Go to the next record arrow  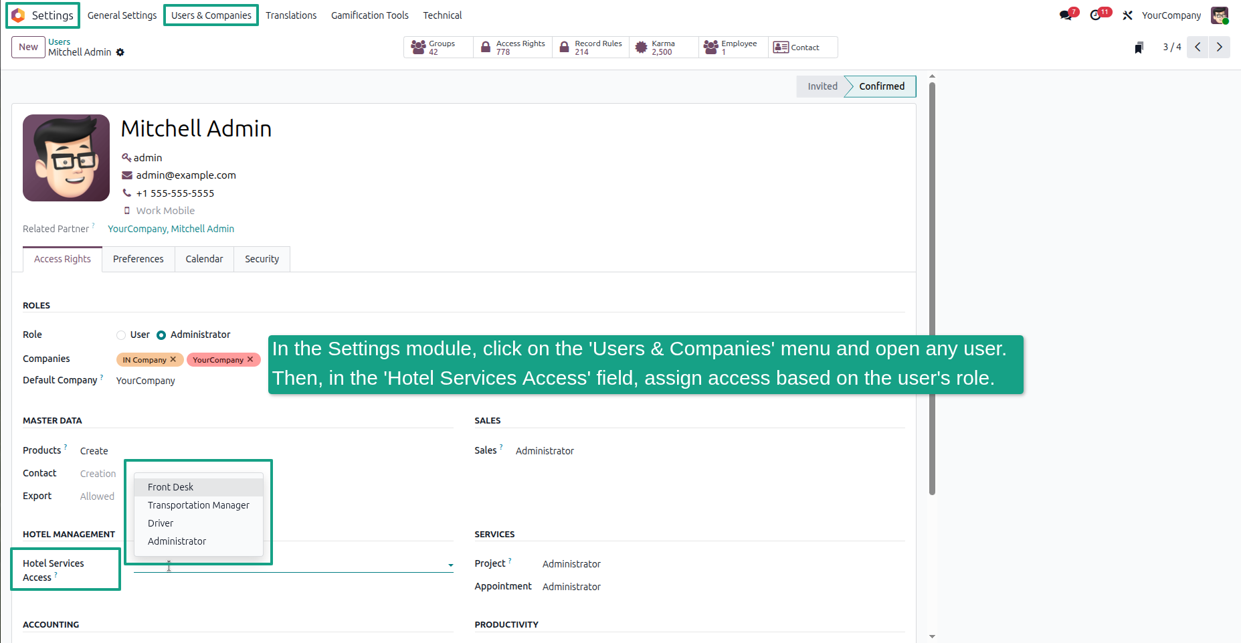(1219, 47)
